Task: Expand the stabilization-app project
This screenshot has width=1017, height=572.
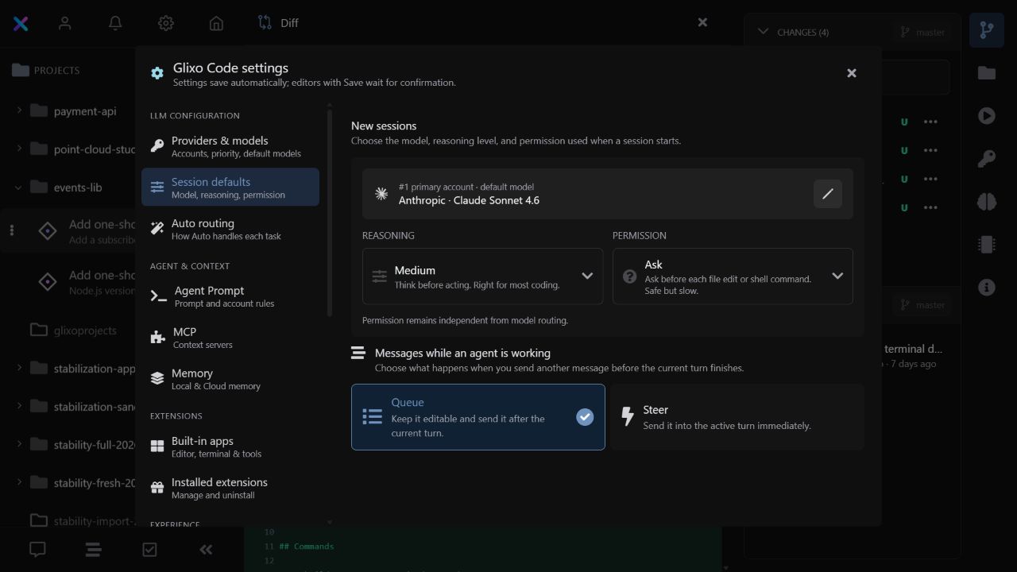Action: (x=19, y=368)
